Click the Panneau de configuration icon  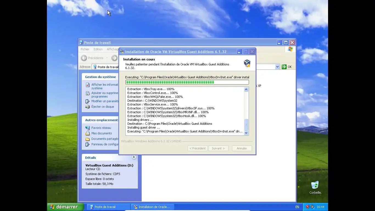click(x=88, y=144)
